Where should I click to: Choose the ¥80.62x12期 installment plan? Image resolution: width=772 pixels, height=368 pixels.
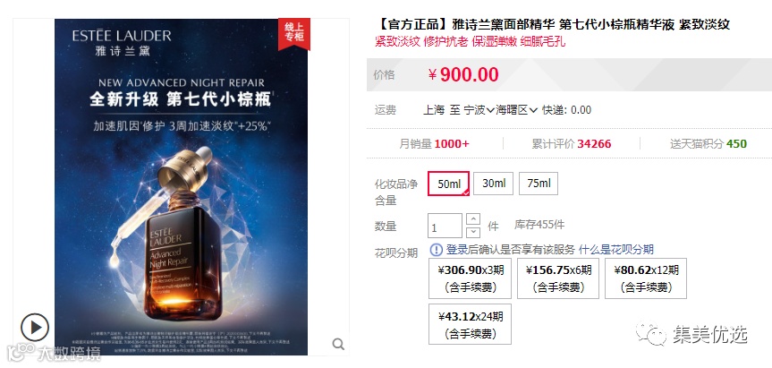click(x=646, y=278)
